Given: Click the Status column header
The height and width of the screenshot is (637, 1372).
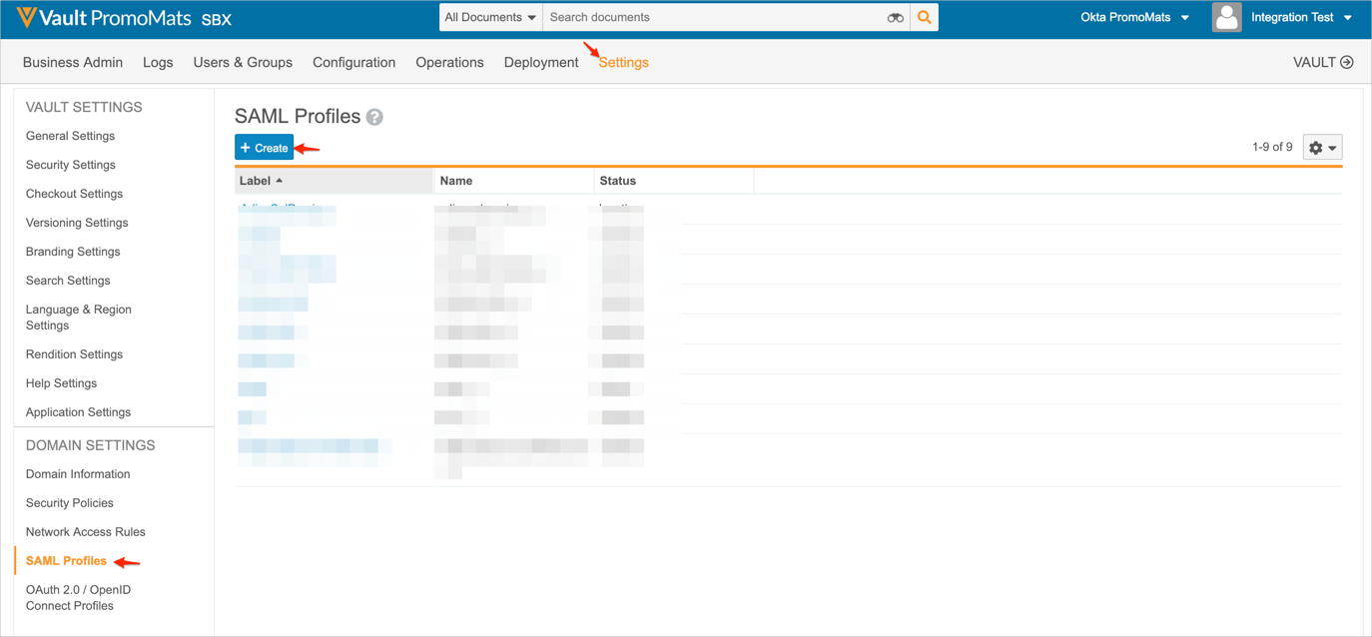Looking at the screenshot, I should (x=617, y=181).
